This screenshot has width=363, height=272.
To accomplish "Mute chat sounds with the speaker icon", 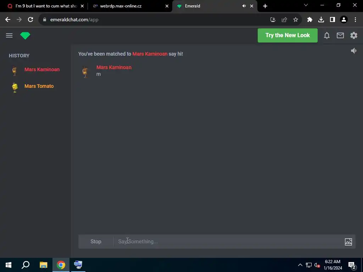I will 353,51.
